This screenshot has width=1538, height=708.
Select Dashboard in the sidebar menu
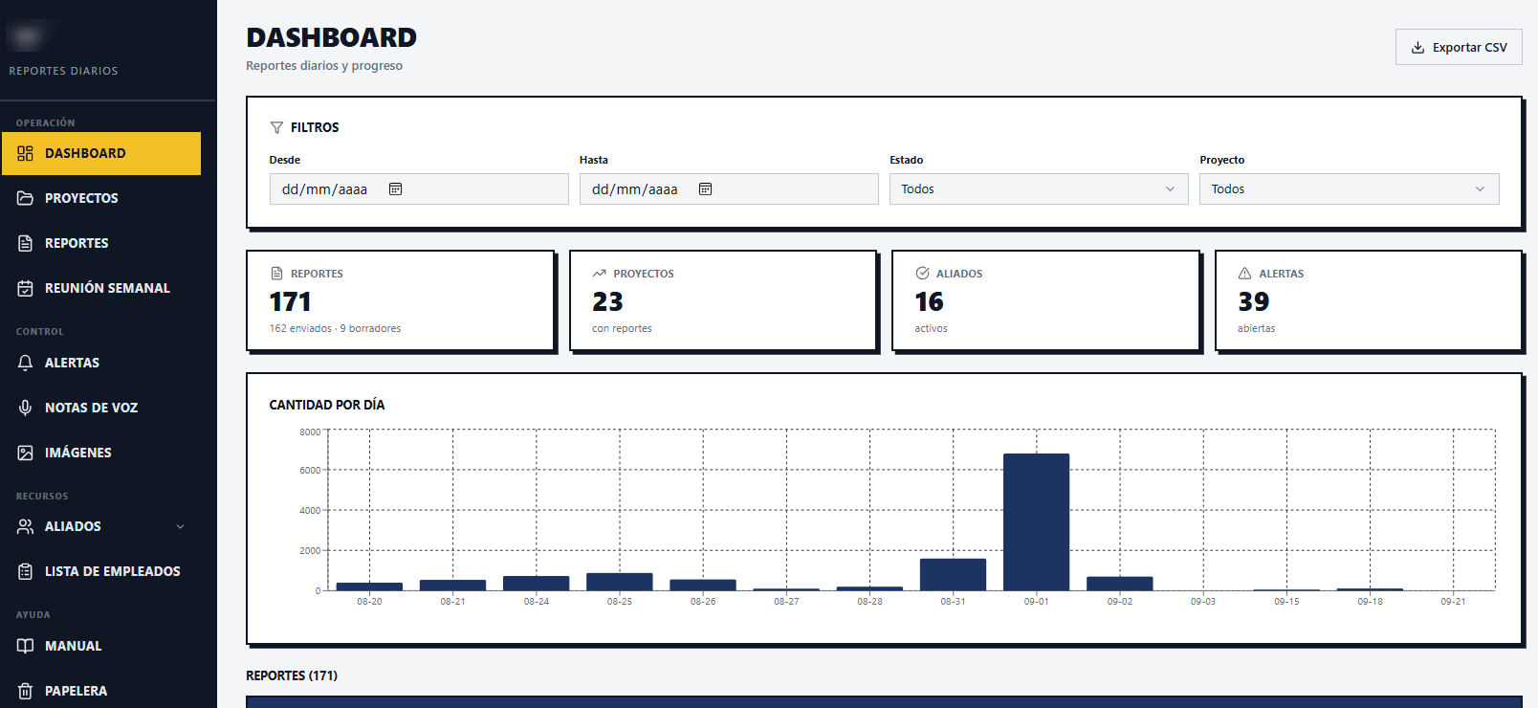pos(101,153)
